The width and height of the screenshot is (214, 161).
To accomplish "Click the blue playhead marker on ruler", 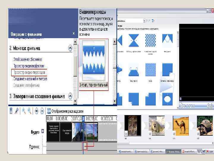I will click(x=83, y=119).
